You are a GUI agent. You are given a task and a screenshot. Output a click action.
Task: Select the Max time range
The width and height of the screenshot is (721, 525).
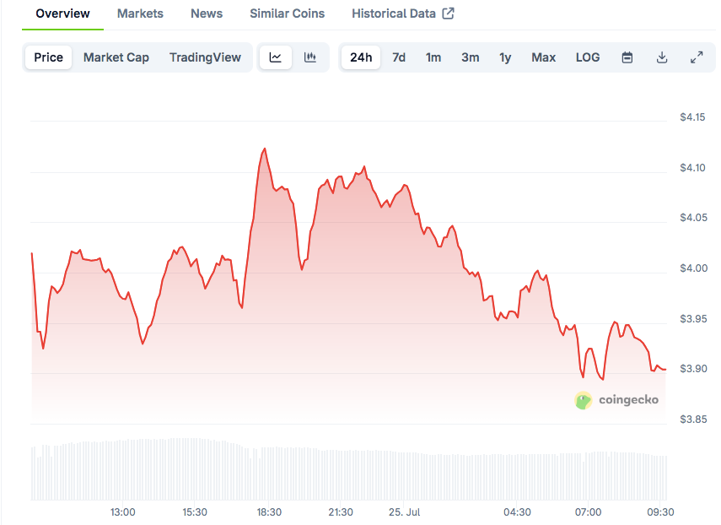pyautogui.click(x=544, y=57)
